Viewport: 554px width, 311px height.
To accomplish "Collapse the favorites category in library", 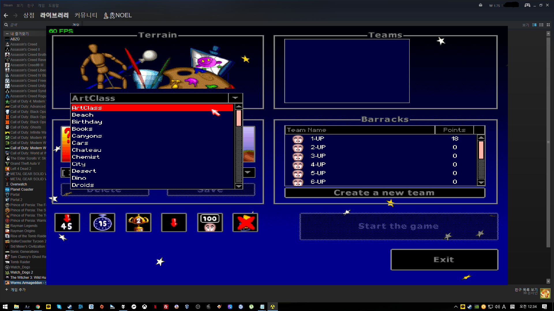I will click(x=7, y=34).
